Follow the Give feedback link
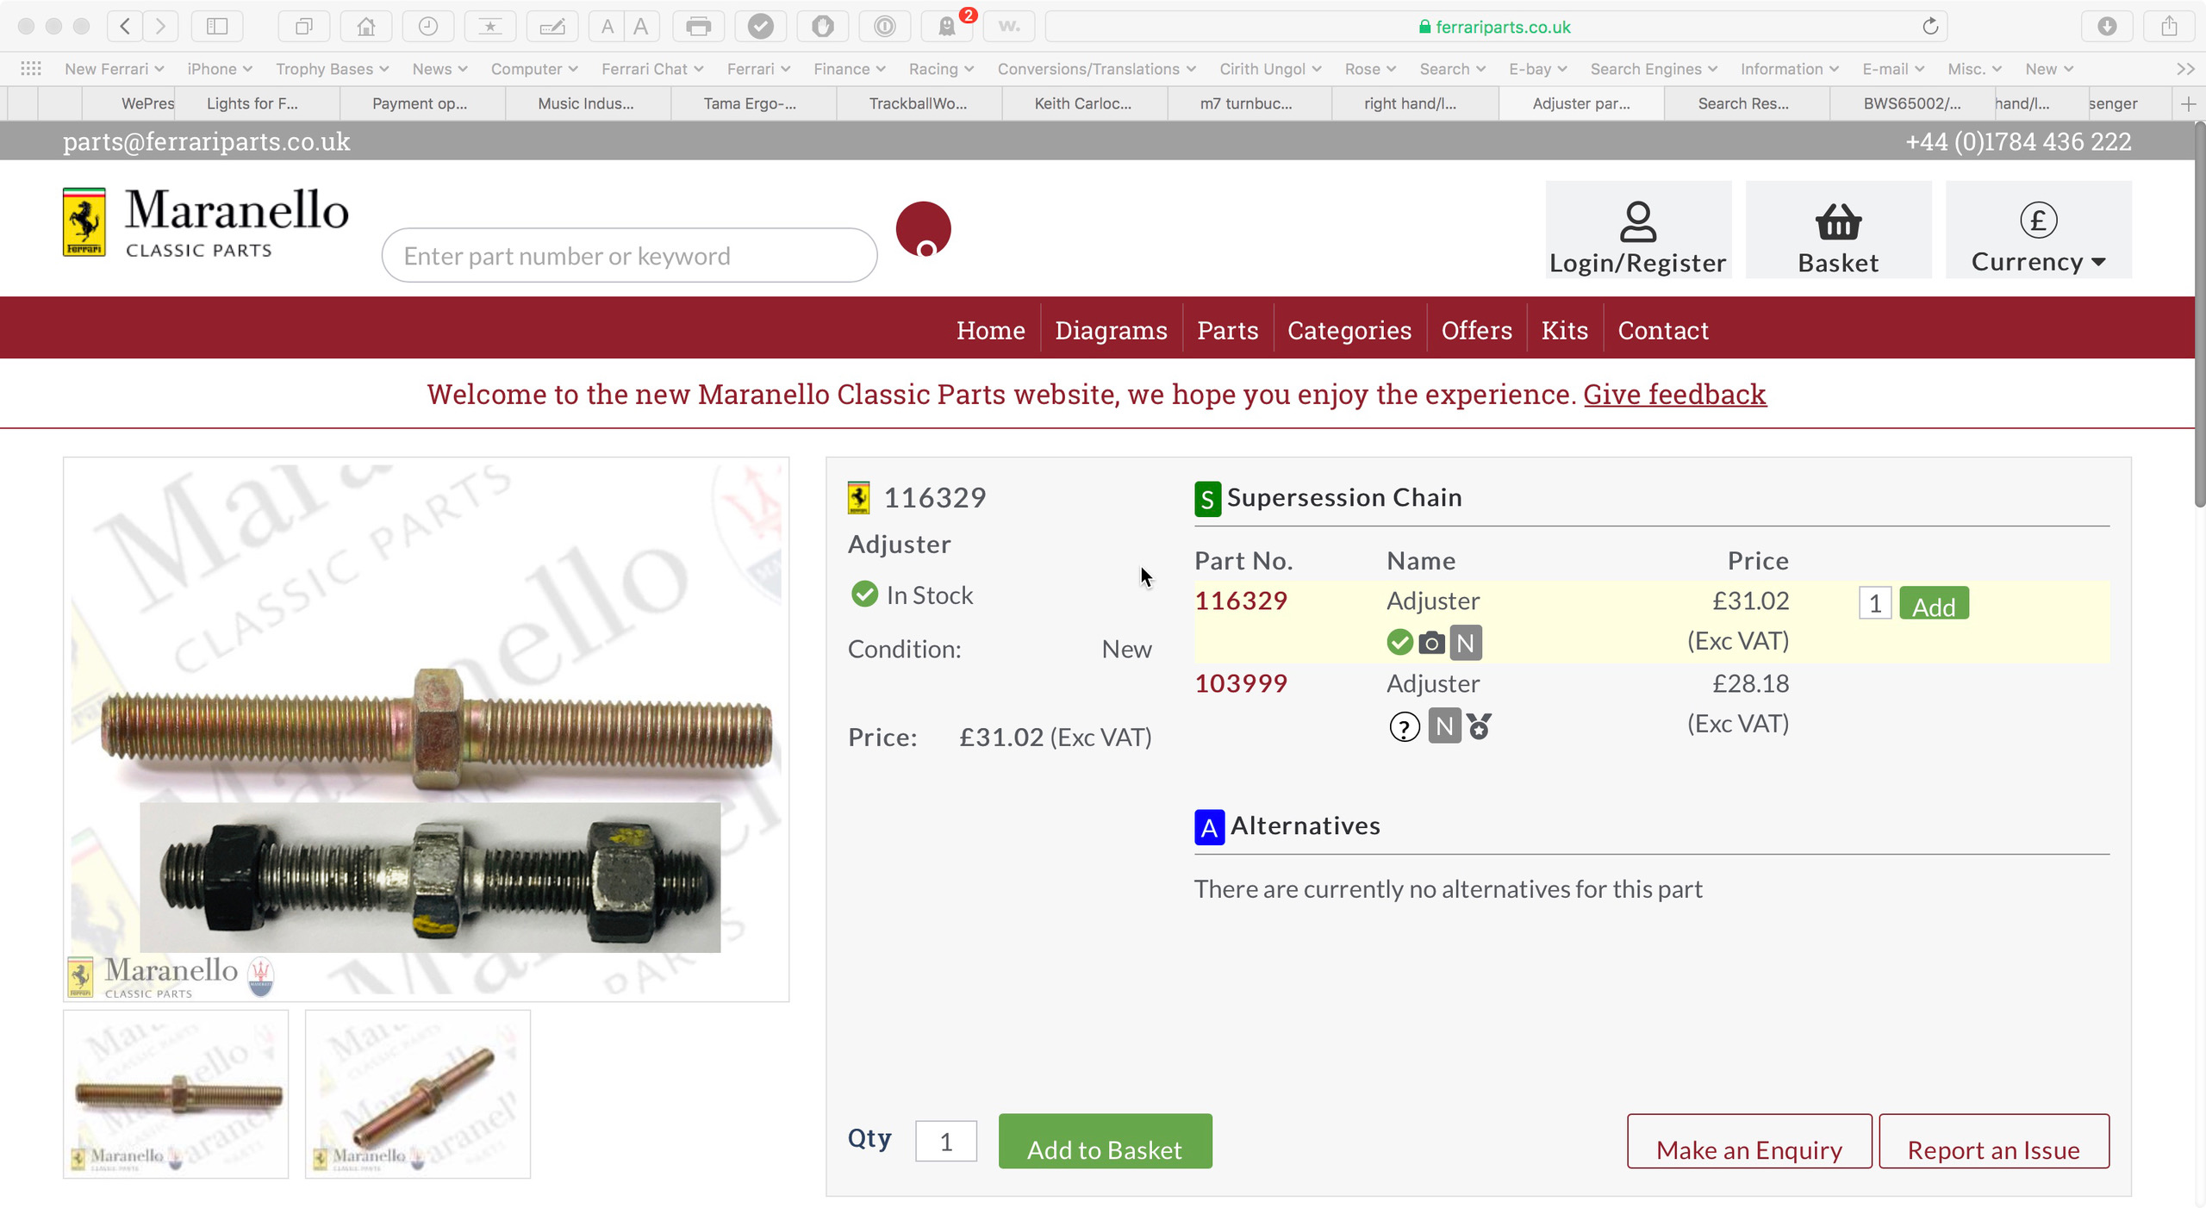Image resolution: width=2206 pixels, height=1208 pixels. (x=1674, y=394)
